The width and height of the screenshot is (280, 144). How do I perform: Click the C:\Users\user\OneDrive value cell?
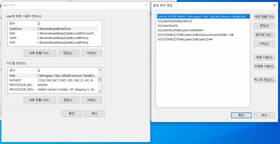(x=54, y=29)
